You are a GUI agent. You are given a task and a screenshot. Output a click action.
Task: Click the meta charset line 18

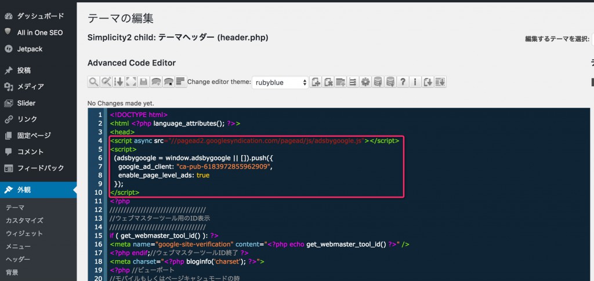[x=187, y=262]
